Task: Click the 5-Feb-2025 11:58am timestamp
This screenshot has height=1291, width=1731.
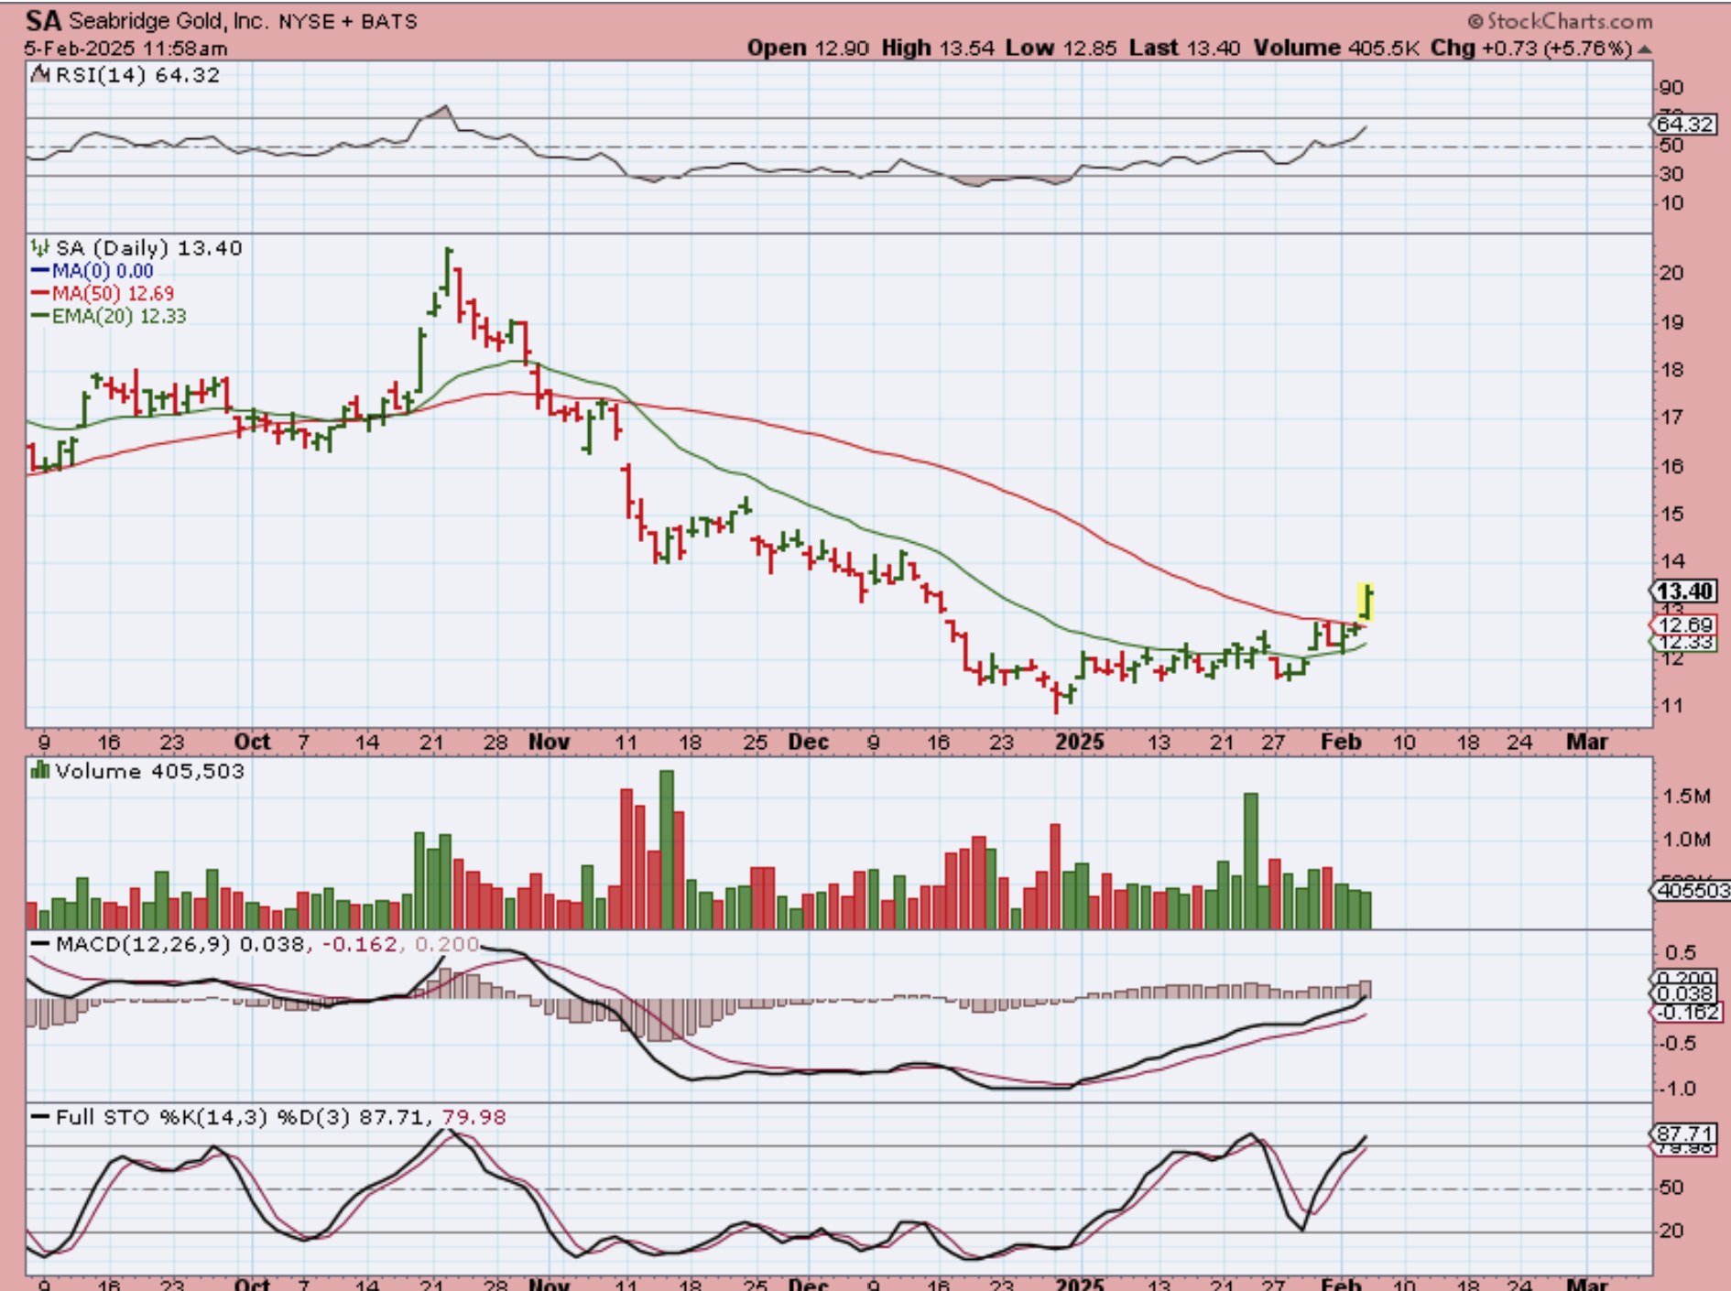Action: [126, 49]
